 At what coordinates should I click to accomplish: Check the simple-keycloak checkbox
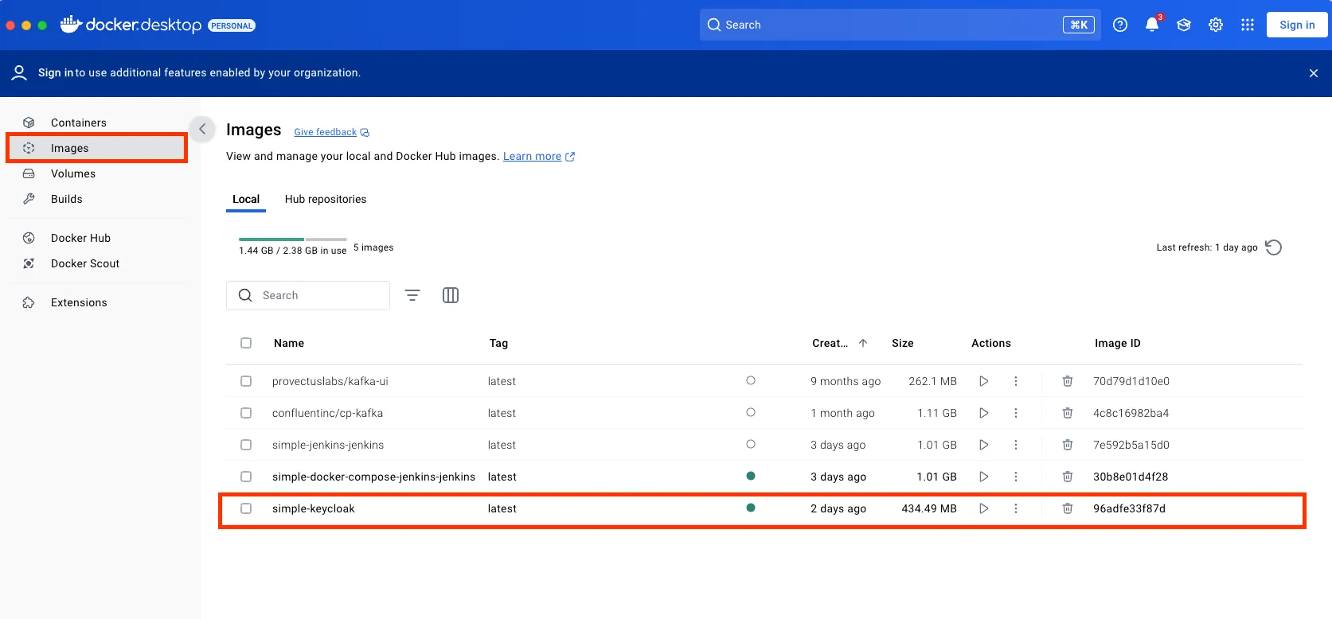tap(246, 508)
